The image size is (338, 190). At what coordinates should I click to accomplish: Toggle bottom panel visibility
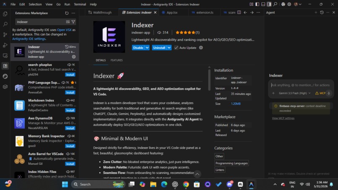[263, 4]
